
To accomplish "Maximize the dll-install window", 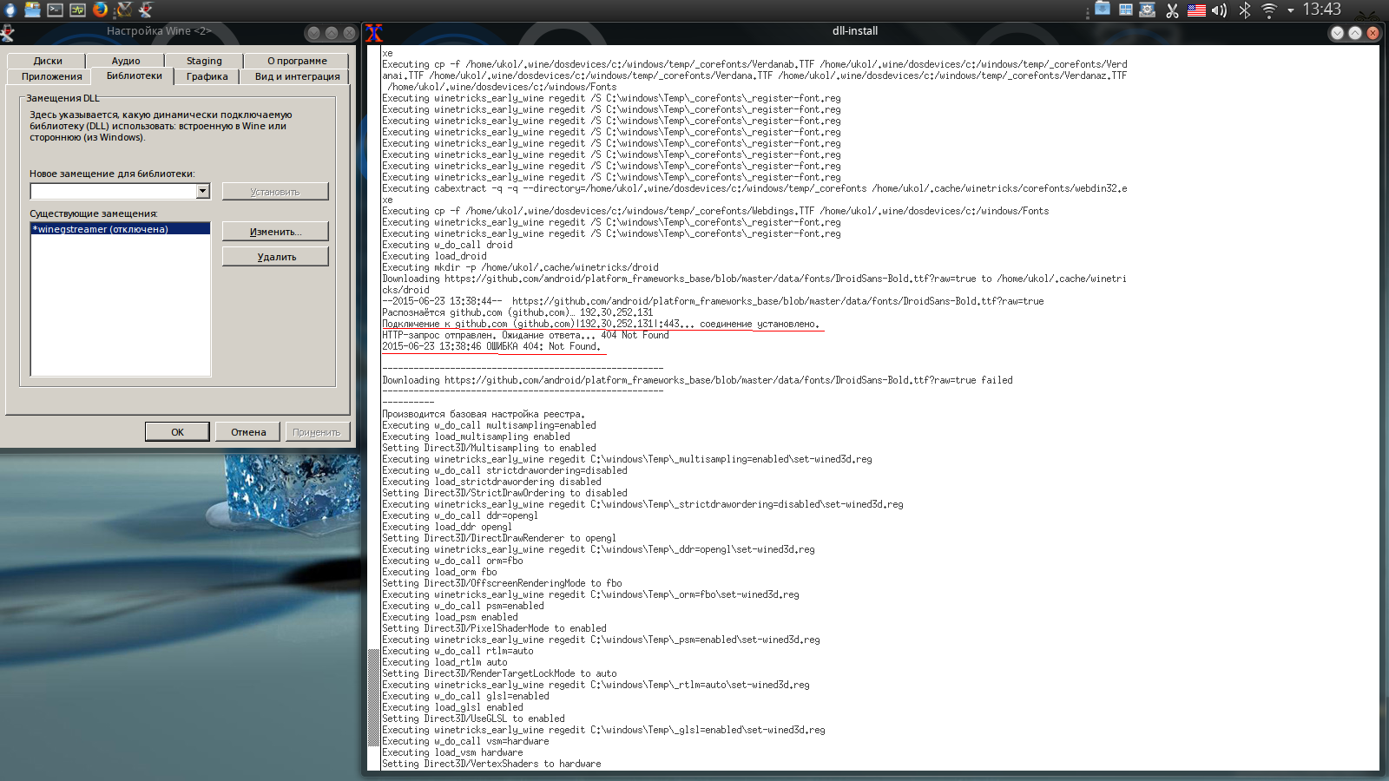I will [x=1354, y=33].
